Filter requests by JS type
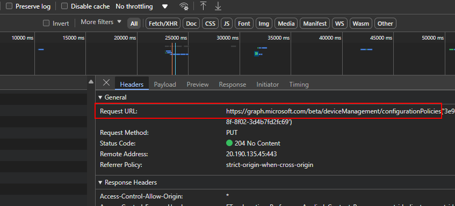Viewport: 455px width, 206px height. click(227, 24)
